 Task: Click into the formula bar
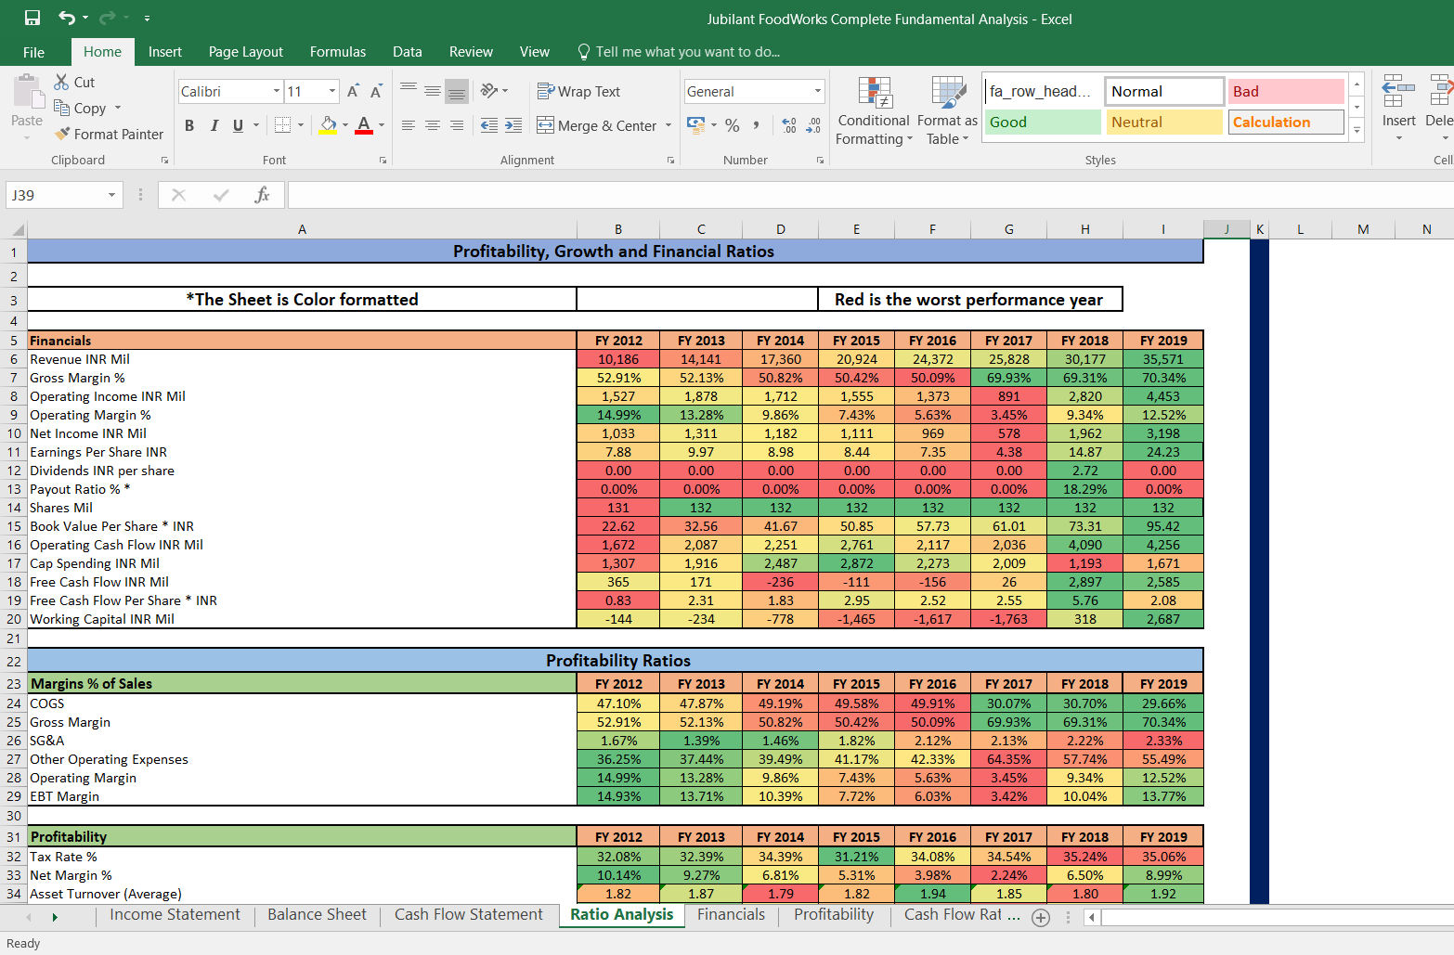(871, 195)
